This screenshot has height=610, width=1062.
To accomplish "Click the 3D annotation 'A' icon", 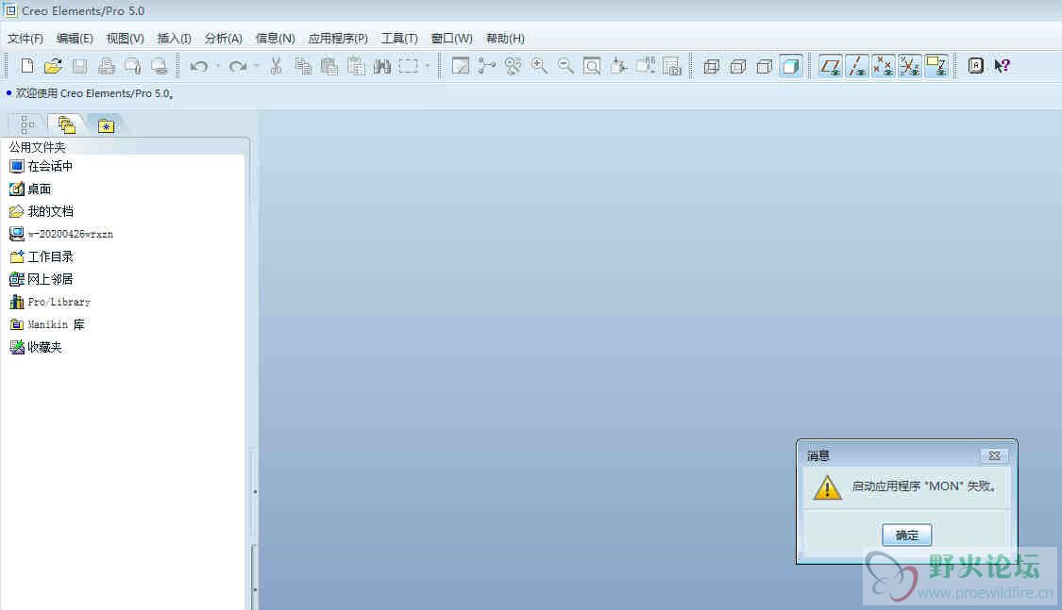I will tap(975, 66).
